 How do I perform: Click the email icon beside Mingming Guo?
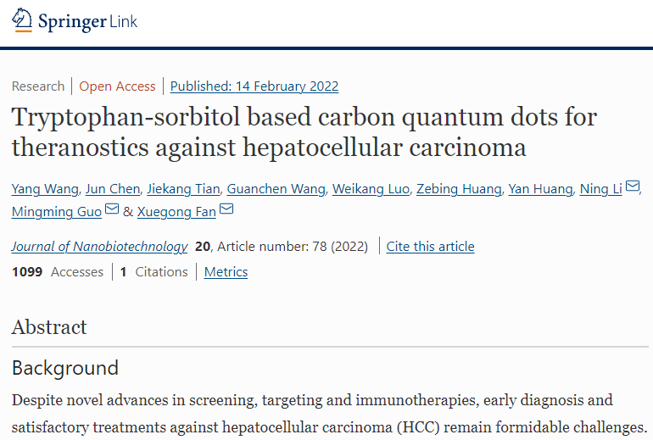(112, 209)
